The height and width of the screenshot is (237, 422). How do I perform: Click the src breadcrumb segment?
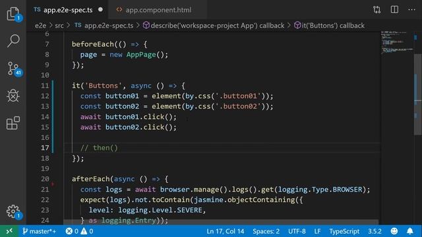click(59, 26)
